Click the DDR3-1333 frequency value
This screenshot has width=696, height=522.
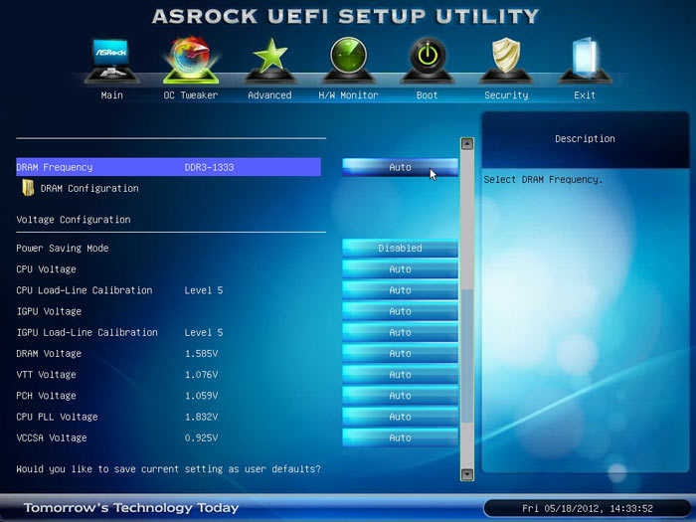tap(209, 167)
